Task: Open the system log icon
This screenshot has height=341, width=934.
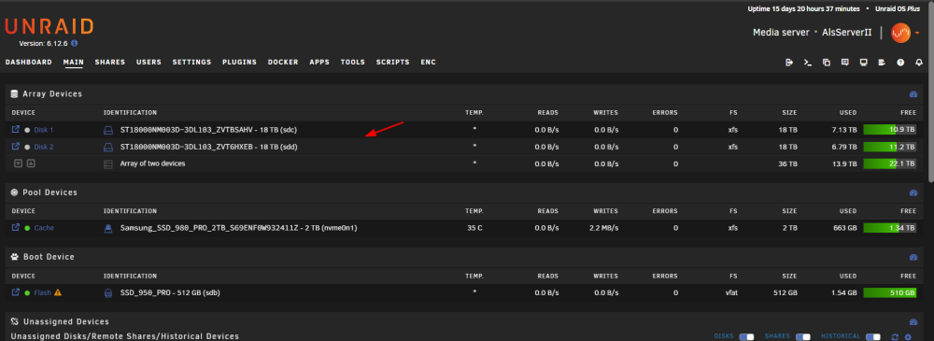Action: click(882, 62)
